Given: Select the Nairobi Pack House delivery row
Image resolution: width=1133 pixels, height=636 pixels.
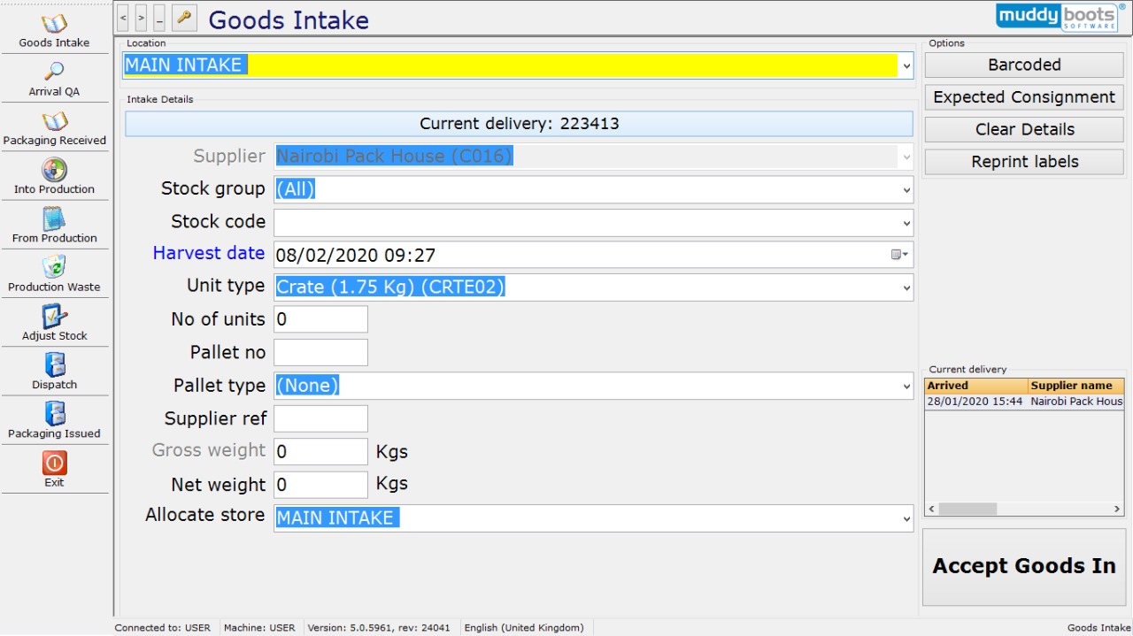Looking at the screenshot, I should coord(1023,402).
